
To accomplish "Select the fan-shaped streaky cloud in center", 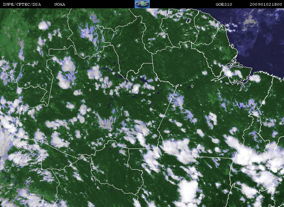I will [106, 122].
